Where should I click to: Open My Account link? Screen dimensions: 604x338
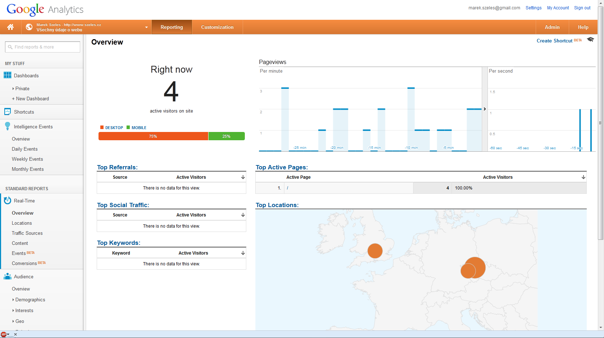pos(558,8)
